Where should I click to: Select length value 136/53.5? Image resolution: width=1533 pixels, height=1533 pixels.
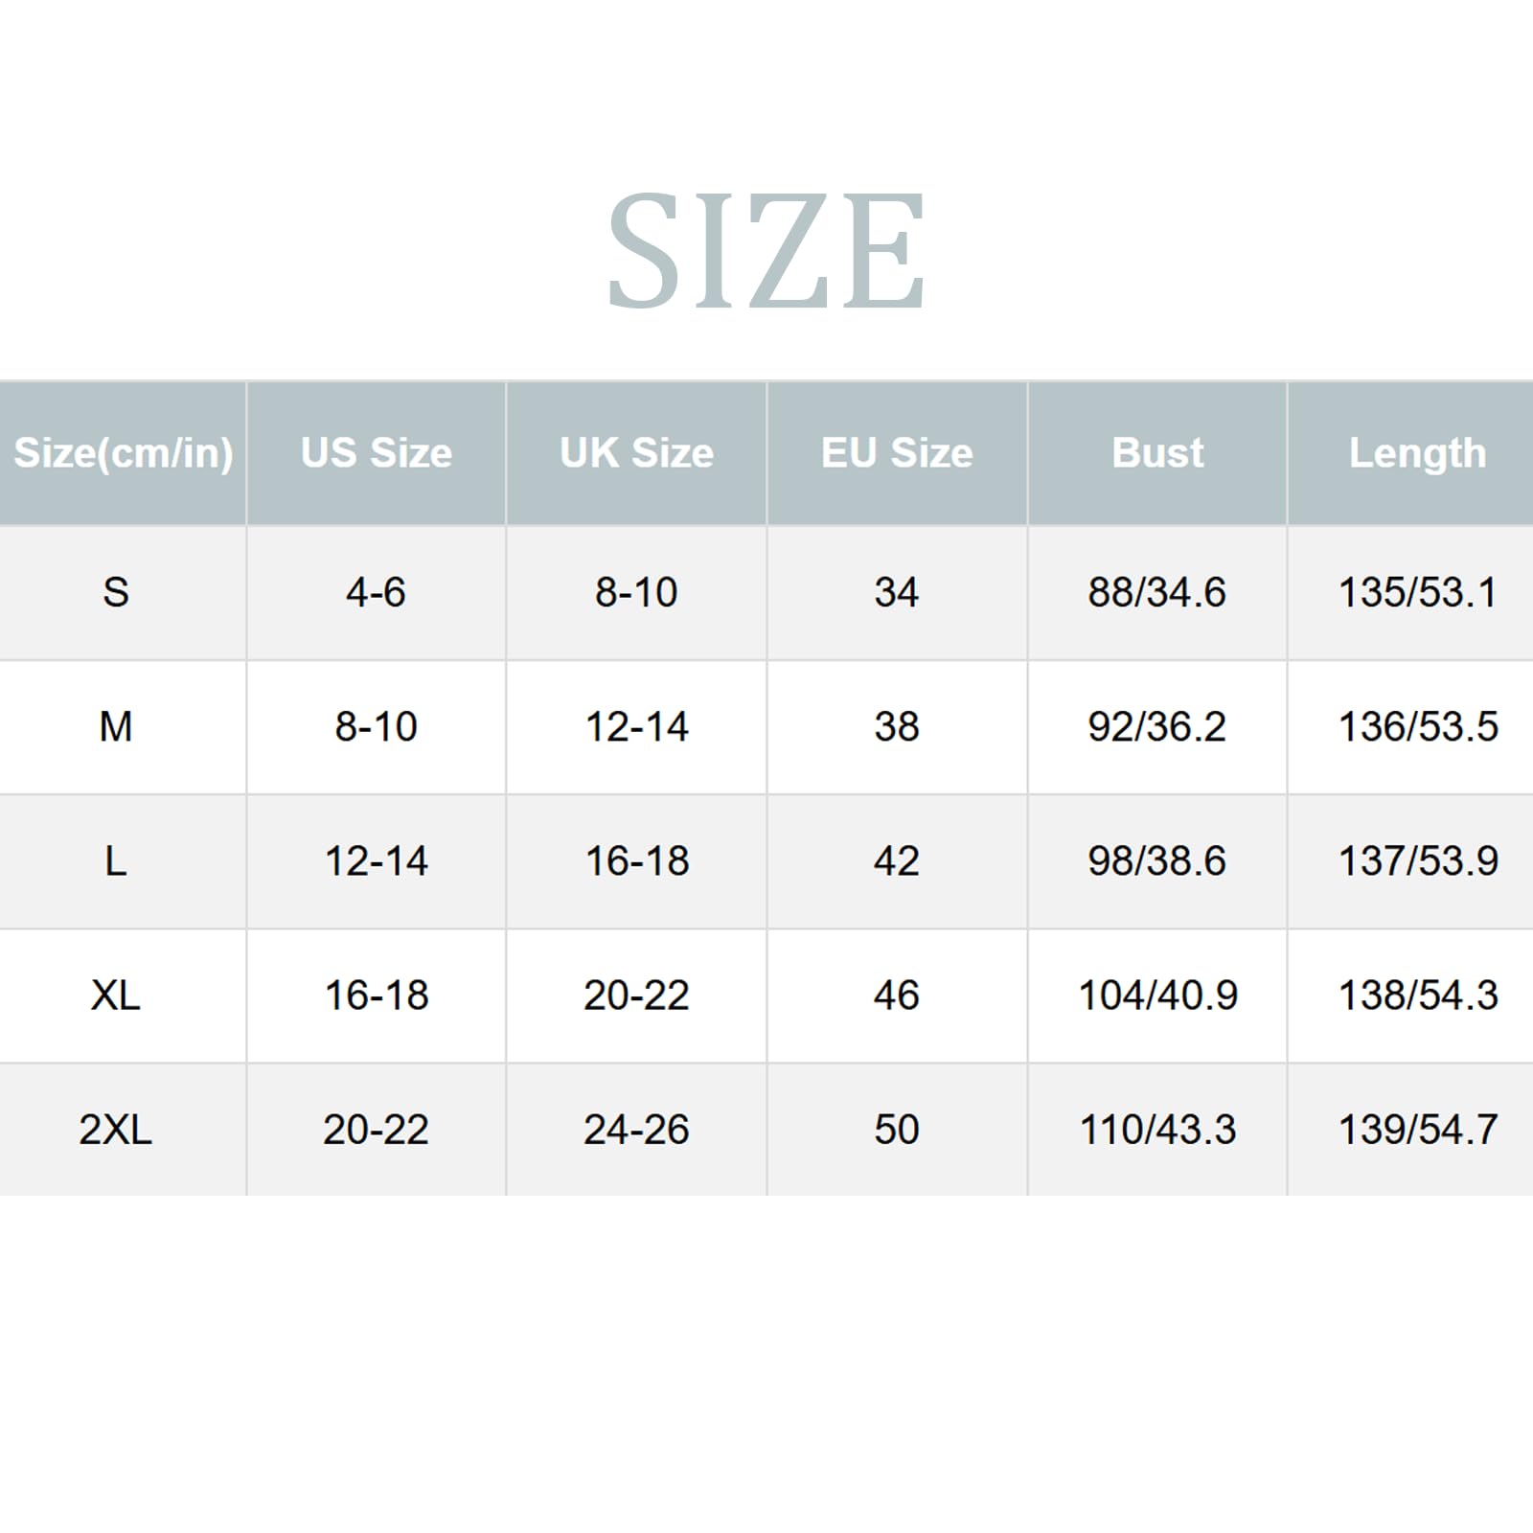point(1418,726)
